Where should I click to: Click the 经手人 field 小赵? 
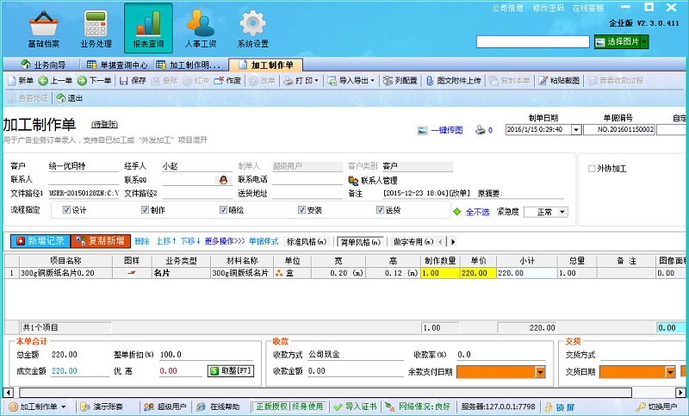pos(197,166)
